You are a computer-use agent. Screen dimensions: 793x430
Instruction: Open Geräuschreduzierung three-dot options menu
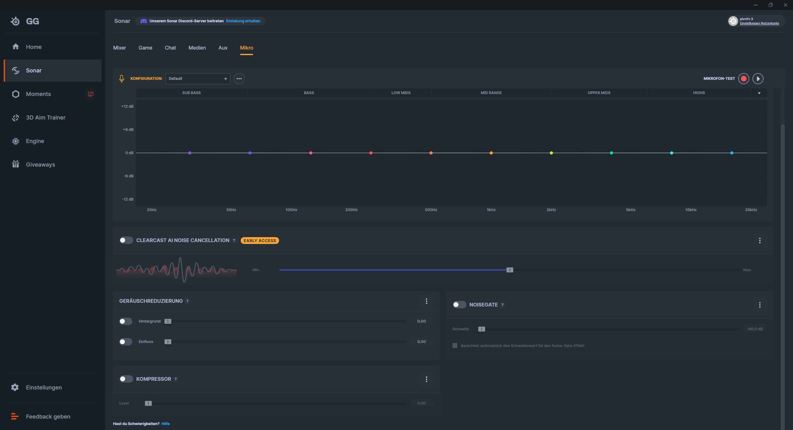(426, 301)
